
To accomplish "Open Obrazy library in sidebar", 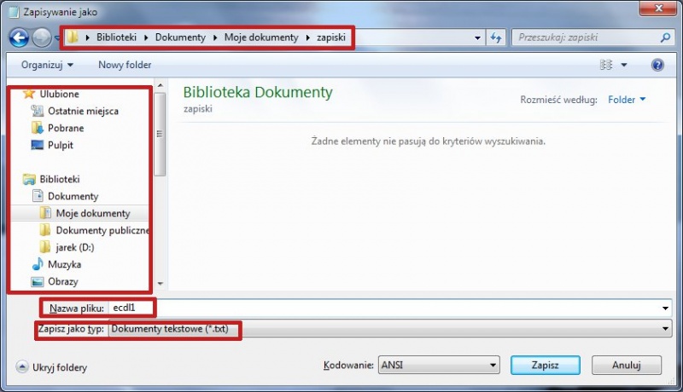I will click(63, 281).
